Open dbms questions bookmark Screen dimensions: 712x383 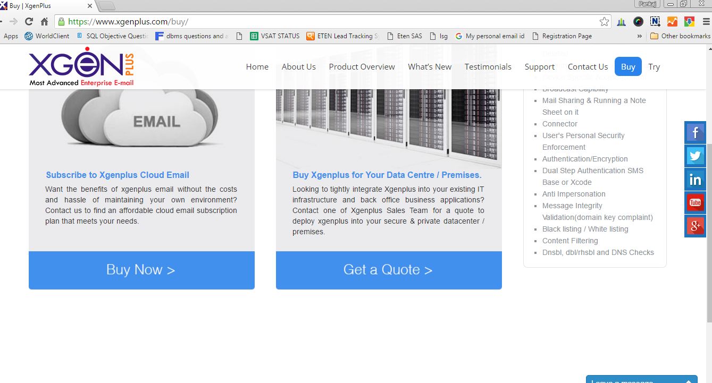[192, 36]
